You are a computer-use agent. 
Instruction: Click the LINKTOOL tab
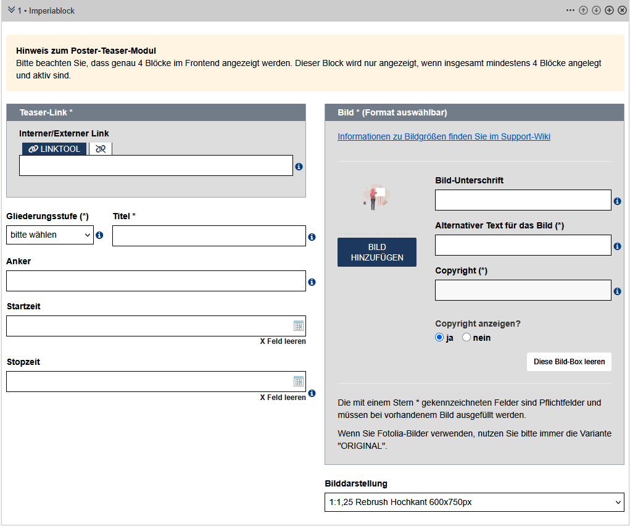coord(55,149)
